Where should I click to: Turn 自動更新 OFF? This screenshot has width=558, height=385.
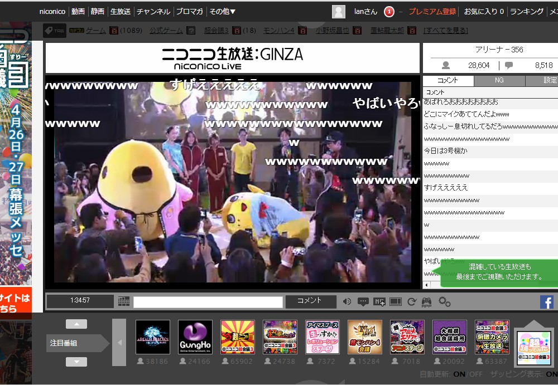coord(476,374)
